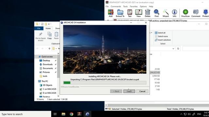Launch the Wizard wand icon in WinRAR
Screen dimensions: 209x117
coord(166,13)
